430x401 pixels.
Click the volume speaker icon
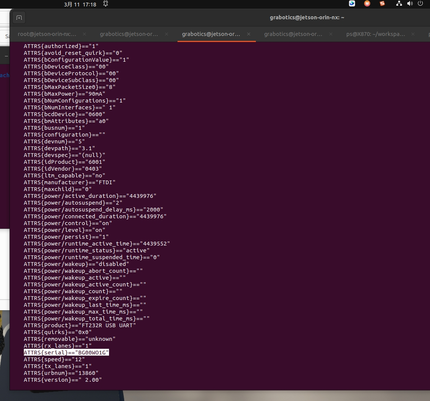pos(410,4)
